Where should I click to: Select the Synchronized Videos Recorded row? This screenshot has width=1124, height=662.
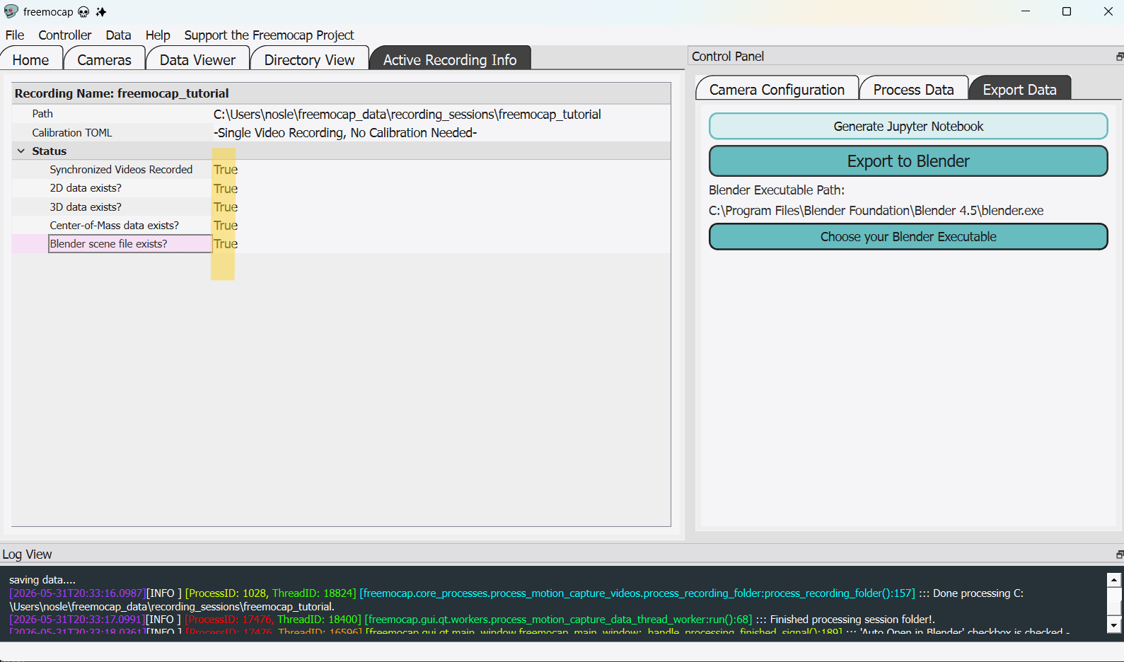coord(341,170)
